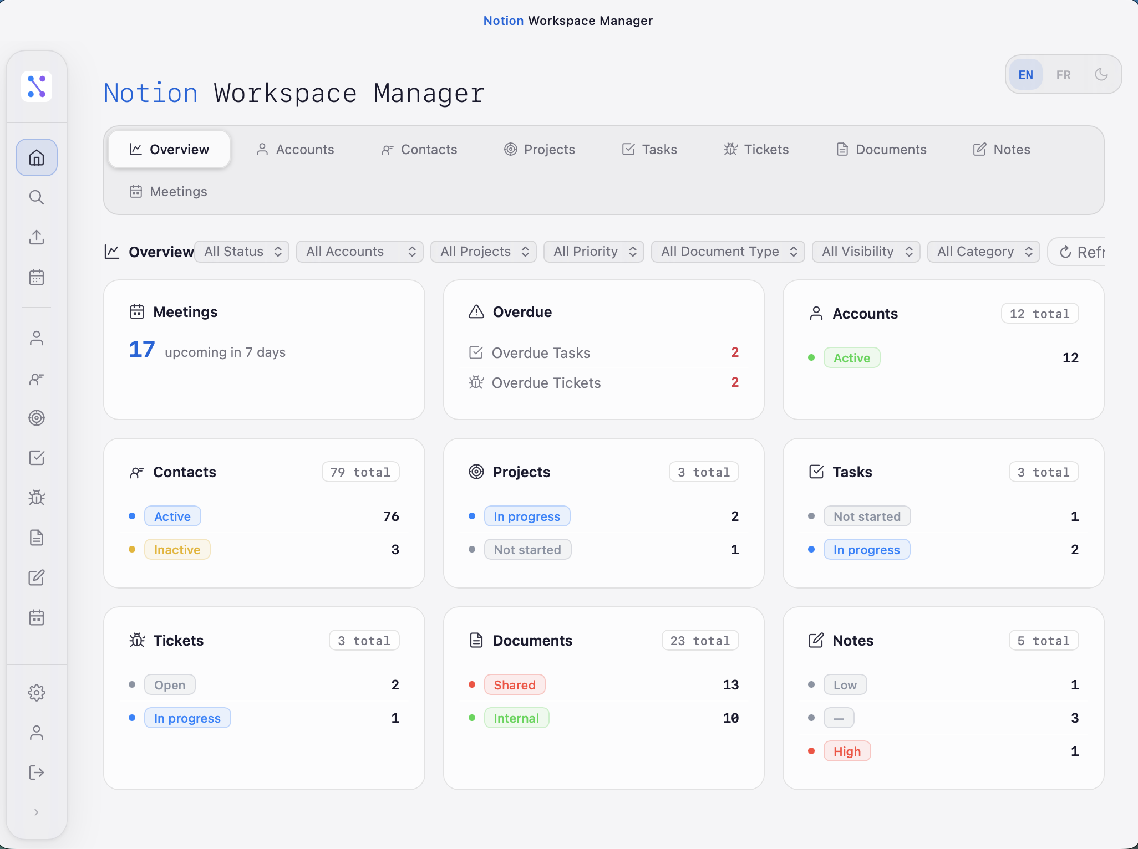The image size is (1138, 849).
Task: Open the Search icon in the sidebar
Action: tap(37, 197)
